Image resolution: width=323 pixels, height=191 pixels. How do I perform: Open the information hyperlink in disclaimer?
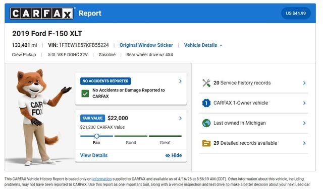(x=102, y=179)
